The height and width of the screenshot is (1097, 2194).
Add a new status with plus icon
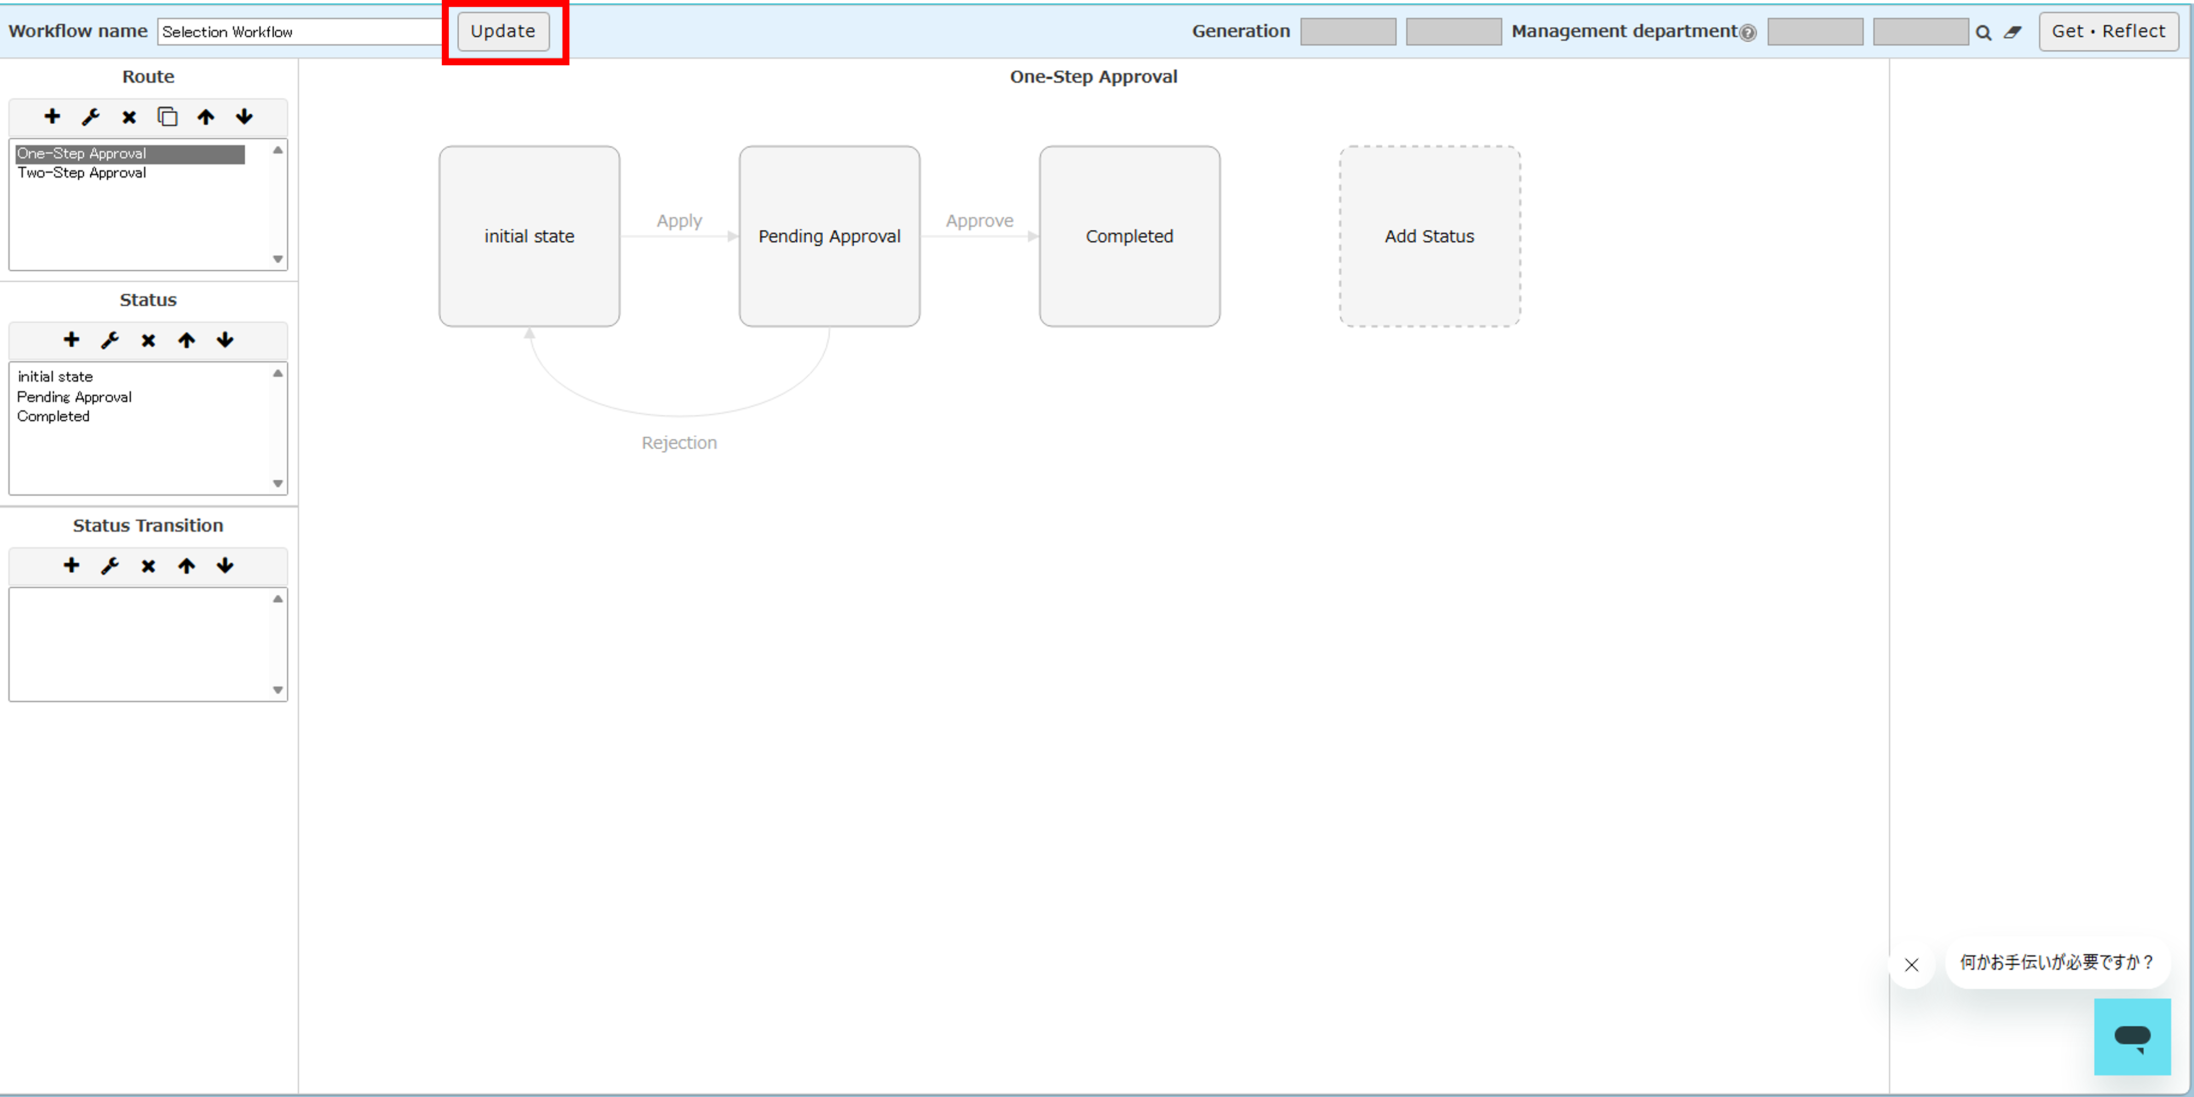(x=71, y=340)
